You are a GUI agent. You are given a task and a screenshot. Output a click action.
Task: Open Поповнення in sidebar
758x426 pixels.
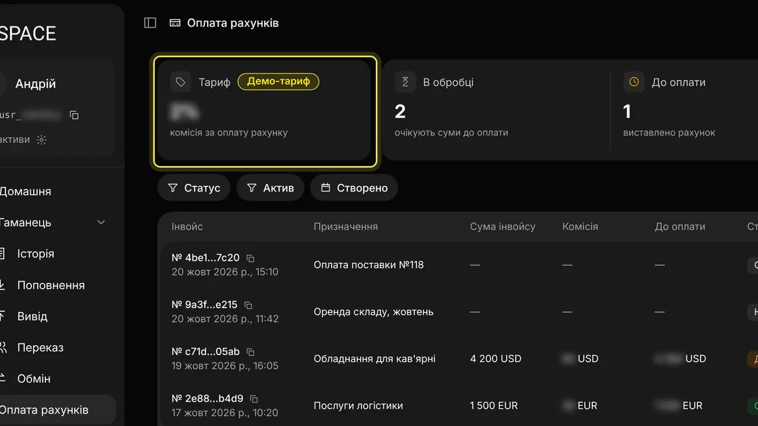(51, 285)
